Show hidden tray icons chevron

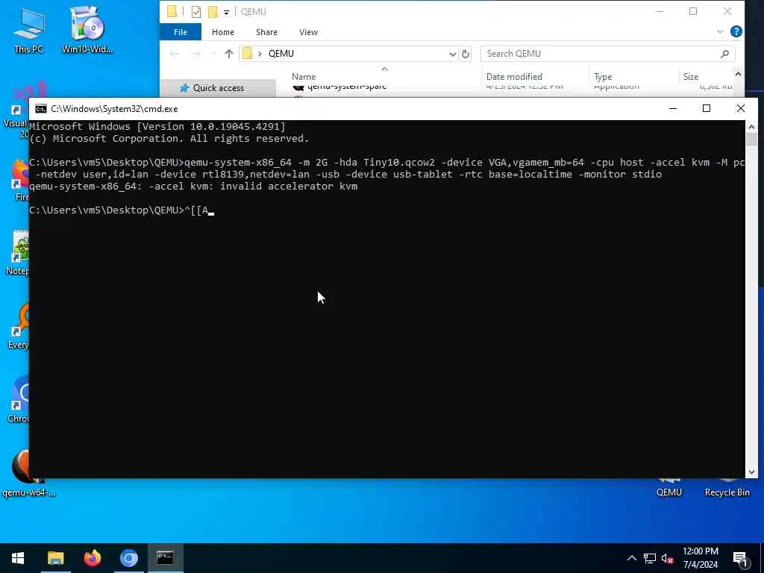pos(631,558)
